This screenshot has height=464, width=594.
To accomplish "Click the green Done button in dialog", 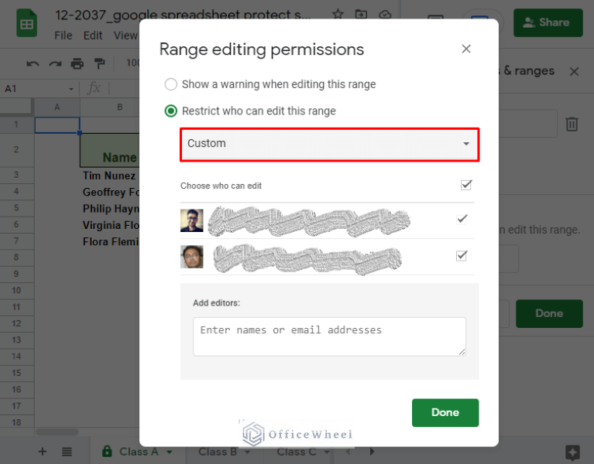I will click(445, 412).
